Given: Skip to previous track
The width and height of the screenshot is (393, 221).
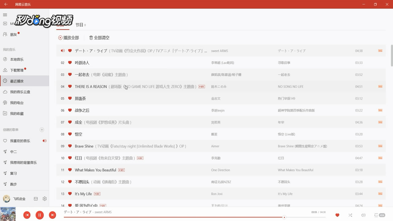Looking at the screenshot, I should 27,215.
